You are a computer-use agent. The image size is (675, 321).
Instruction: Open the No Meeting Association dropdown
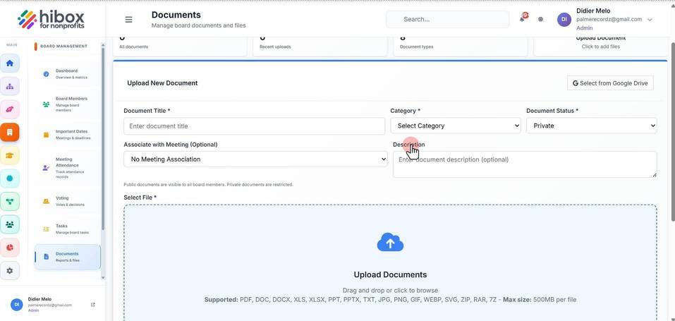point(256,159)
